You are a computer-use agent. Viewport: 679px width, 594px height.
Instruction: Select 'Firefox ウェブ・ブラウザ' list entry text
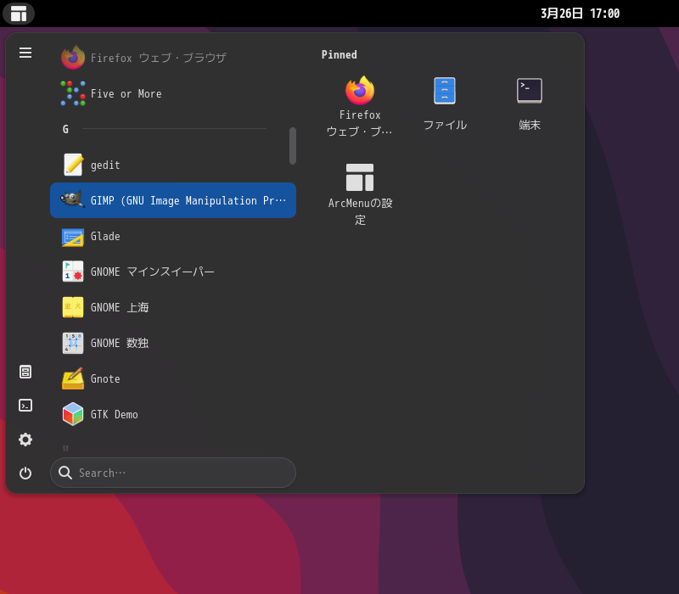pyautogui.click(x=159, y=58)
